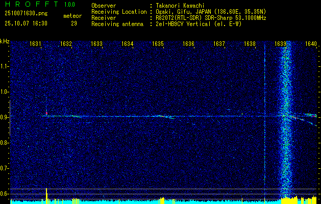Click the 1637 time marker
The image size is (321, 204).
coord(219,44)
